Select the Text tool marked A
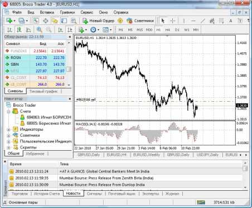252x208 pixels. click(231, 21)
